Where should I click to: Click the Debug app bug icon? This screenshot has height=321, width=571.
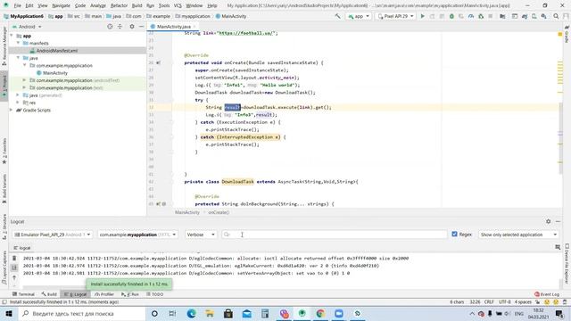(451, 16)
